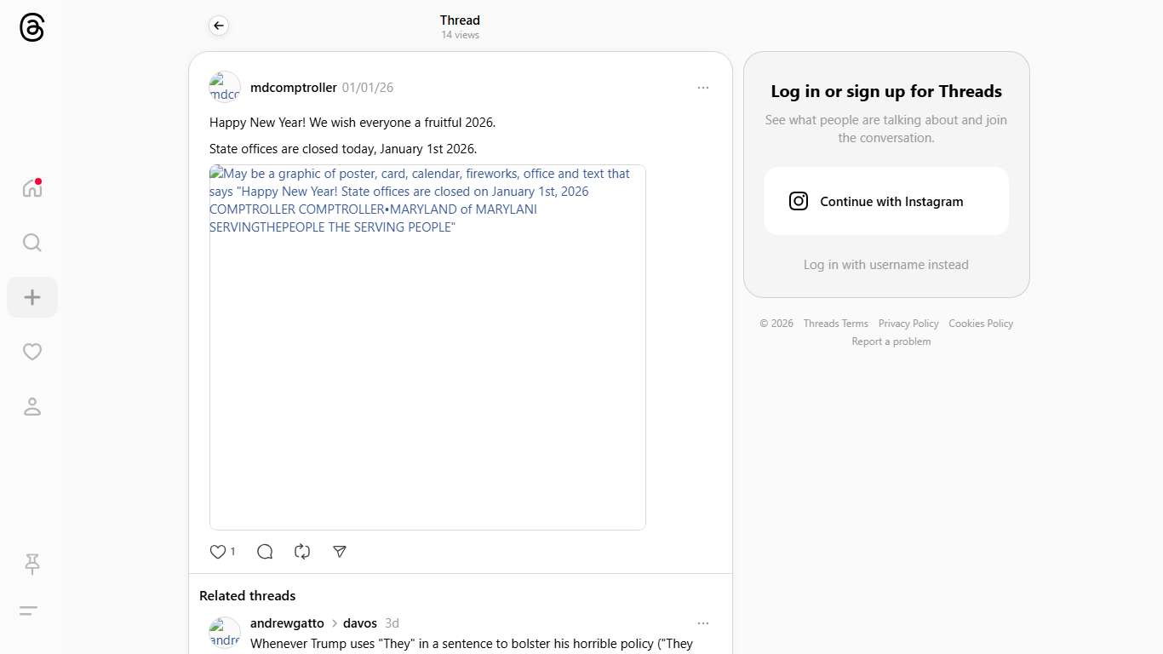Viewport: 1163px width, 654px height.
Task: Share the post via send icon
Action: [x=340, y=552]
